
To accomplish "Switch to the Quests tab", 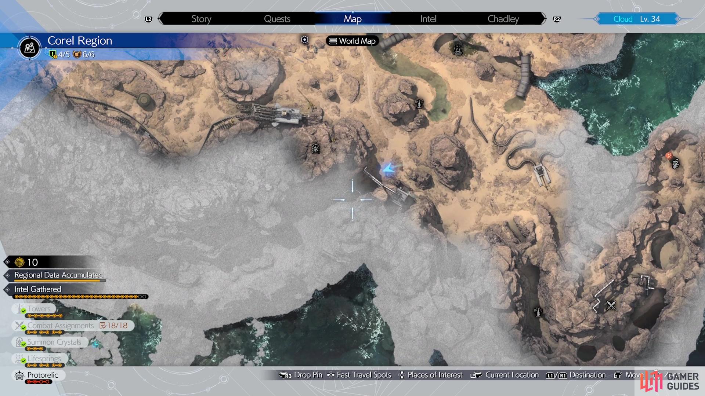I will pyautogui.click(x=277, y=19).
